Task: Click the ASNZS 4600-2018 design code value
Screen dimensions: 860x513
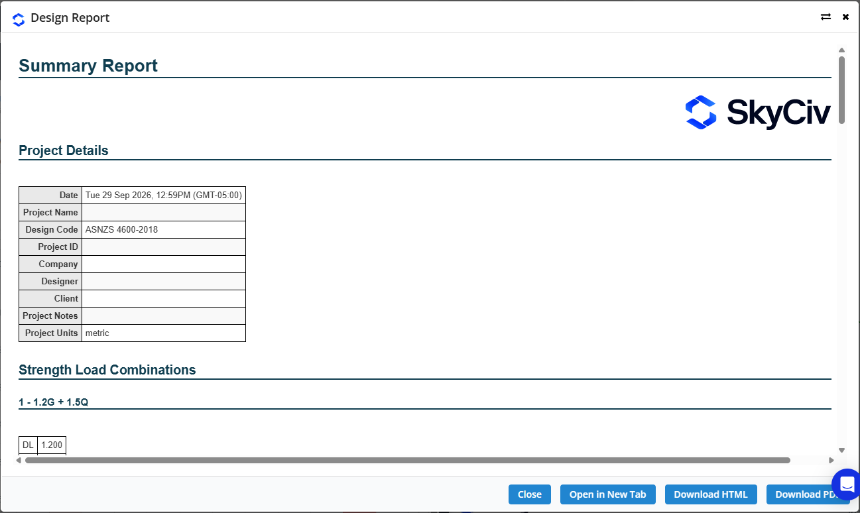Action: pos(164,230)
